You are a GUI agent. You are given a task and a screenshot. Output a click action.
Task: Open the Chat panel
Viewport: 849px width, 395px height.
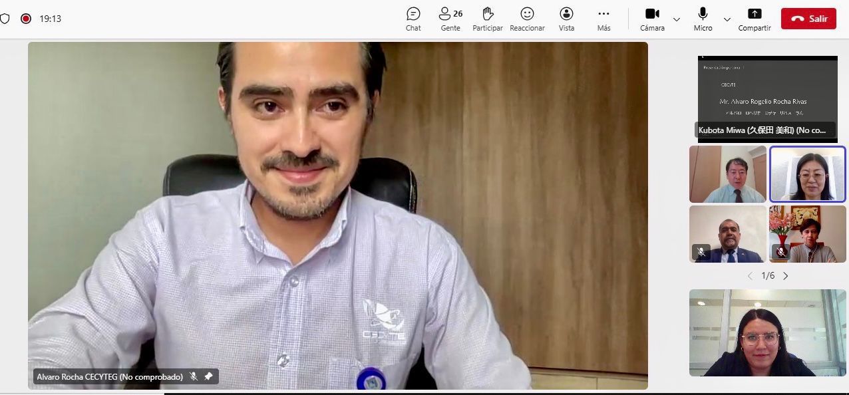[413, 19]
